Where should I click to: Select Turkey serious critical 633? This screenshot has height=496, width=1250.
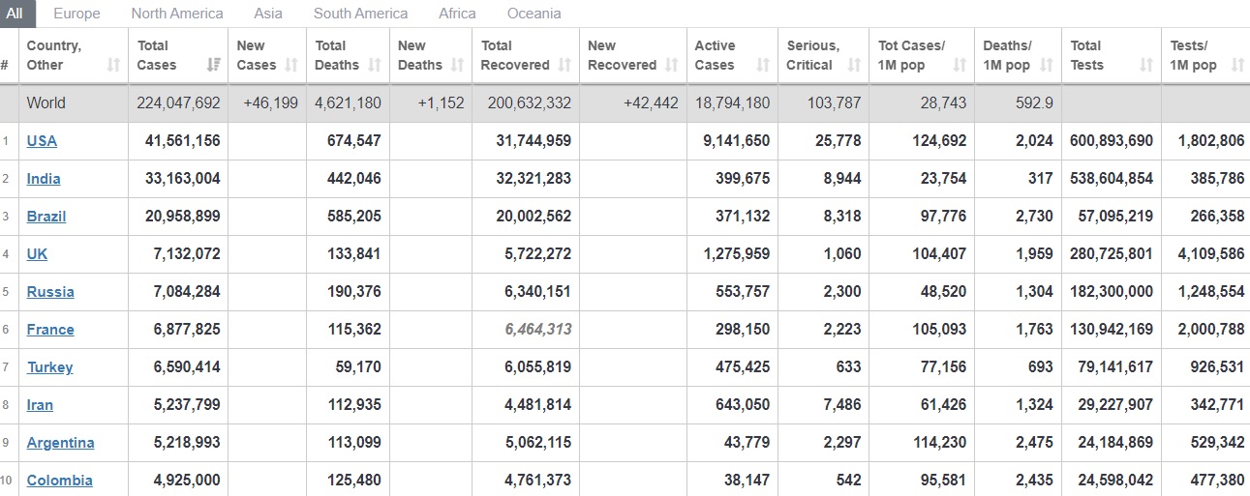pos(848,366)
